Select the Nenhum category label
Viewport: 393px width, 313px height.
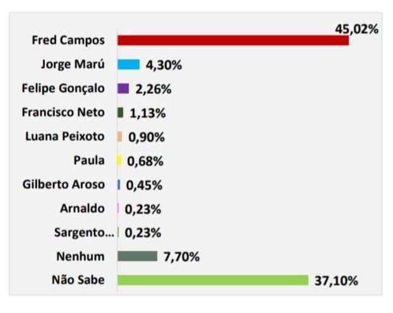80,256
